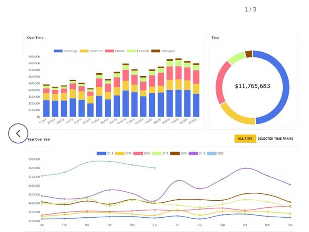Toggle the 2018 brown line legend
This screenshot has width=309, height=232.
pyautogui.click(x=179, y=154)
